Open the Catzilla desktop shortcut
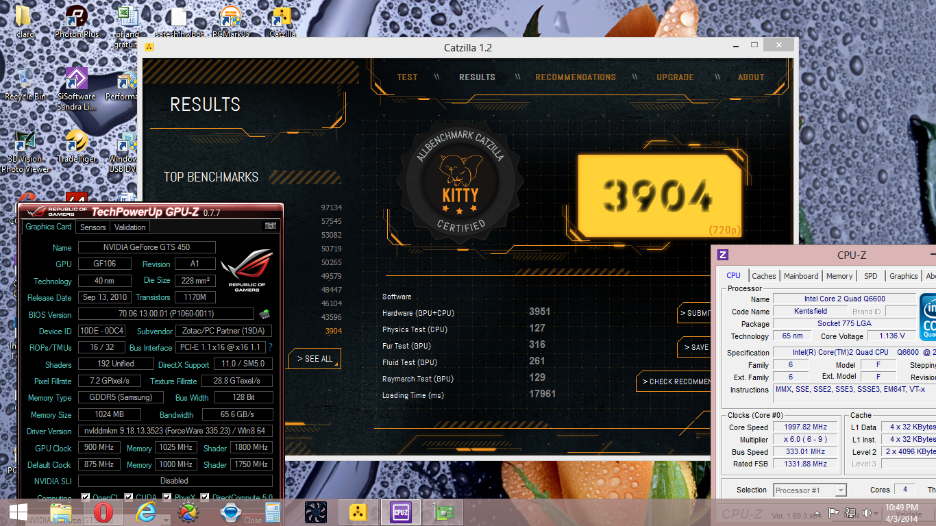The height and width of the screenshot is (526, 936). (282, 21)
